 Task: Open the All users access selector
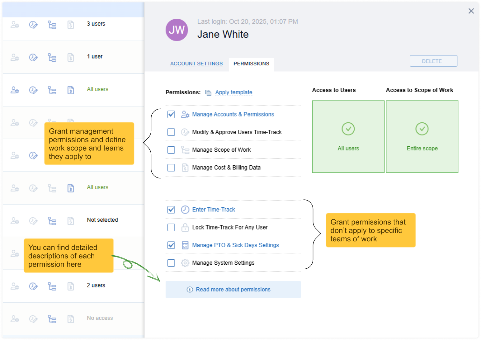[x=348, y=136]
